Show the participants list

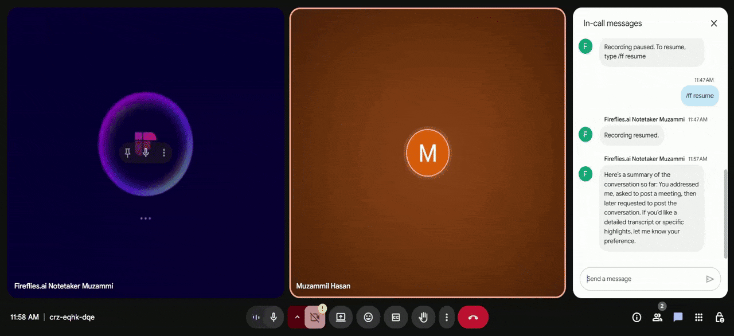coord(657,317)
